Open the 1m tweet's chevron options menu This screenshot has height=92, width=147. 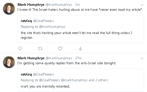click(142, 5)
